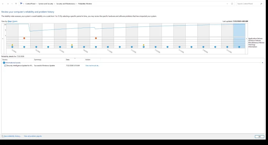Select the information icon on 7/15

[156, 47]
